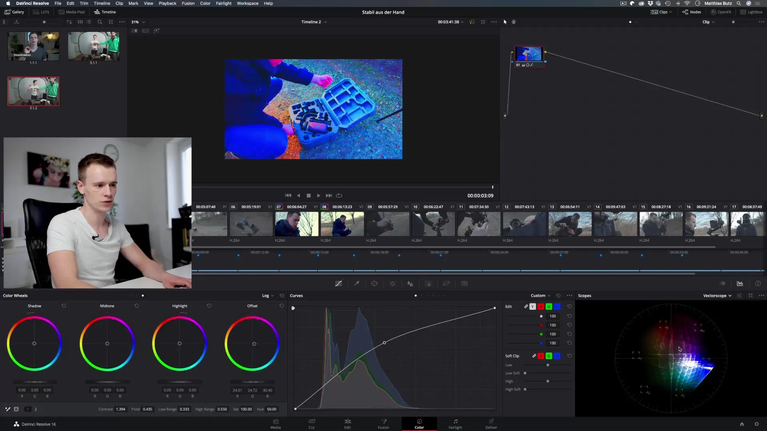This screenshot has width=767, height=431.
Task: Adjust the Soft Clip Low slider
Action: (x=548, y=365)
